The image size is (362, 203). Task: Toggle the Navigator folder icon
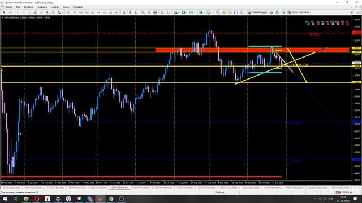[230, 12]
